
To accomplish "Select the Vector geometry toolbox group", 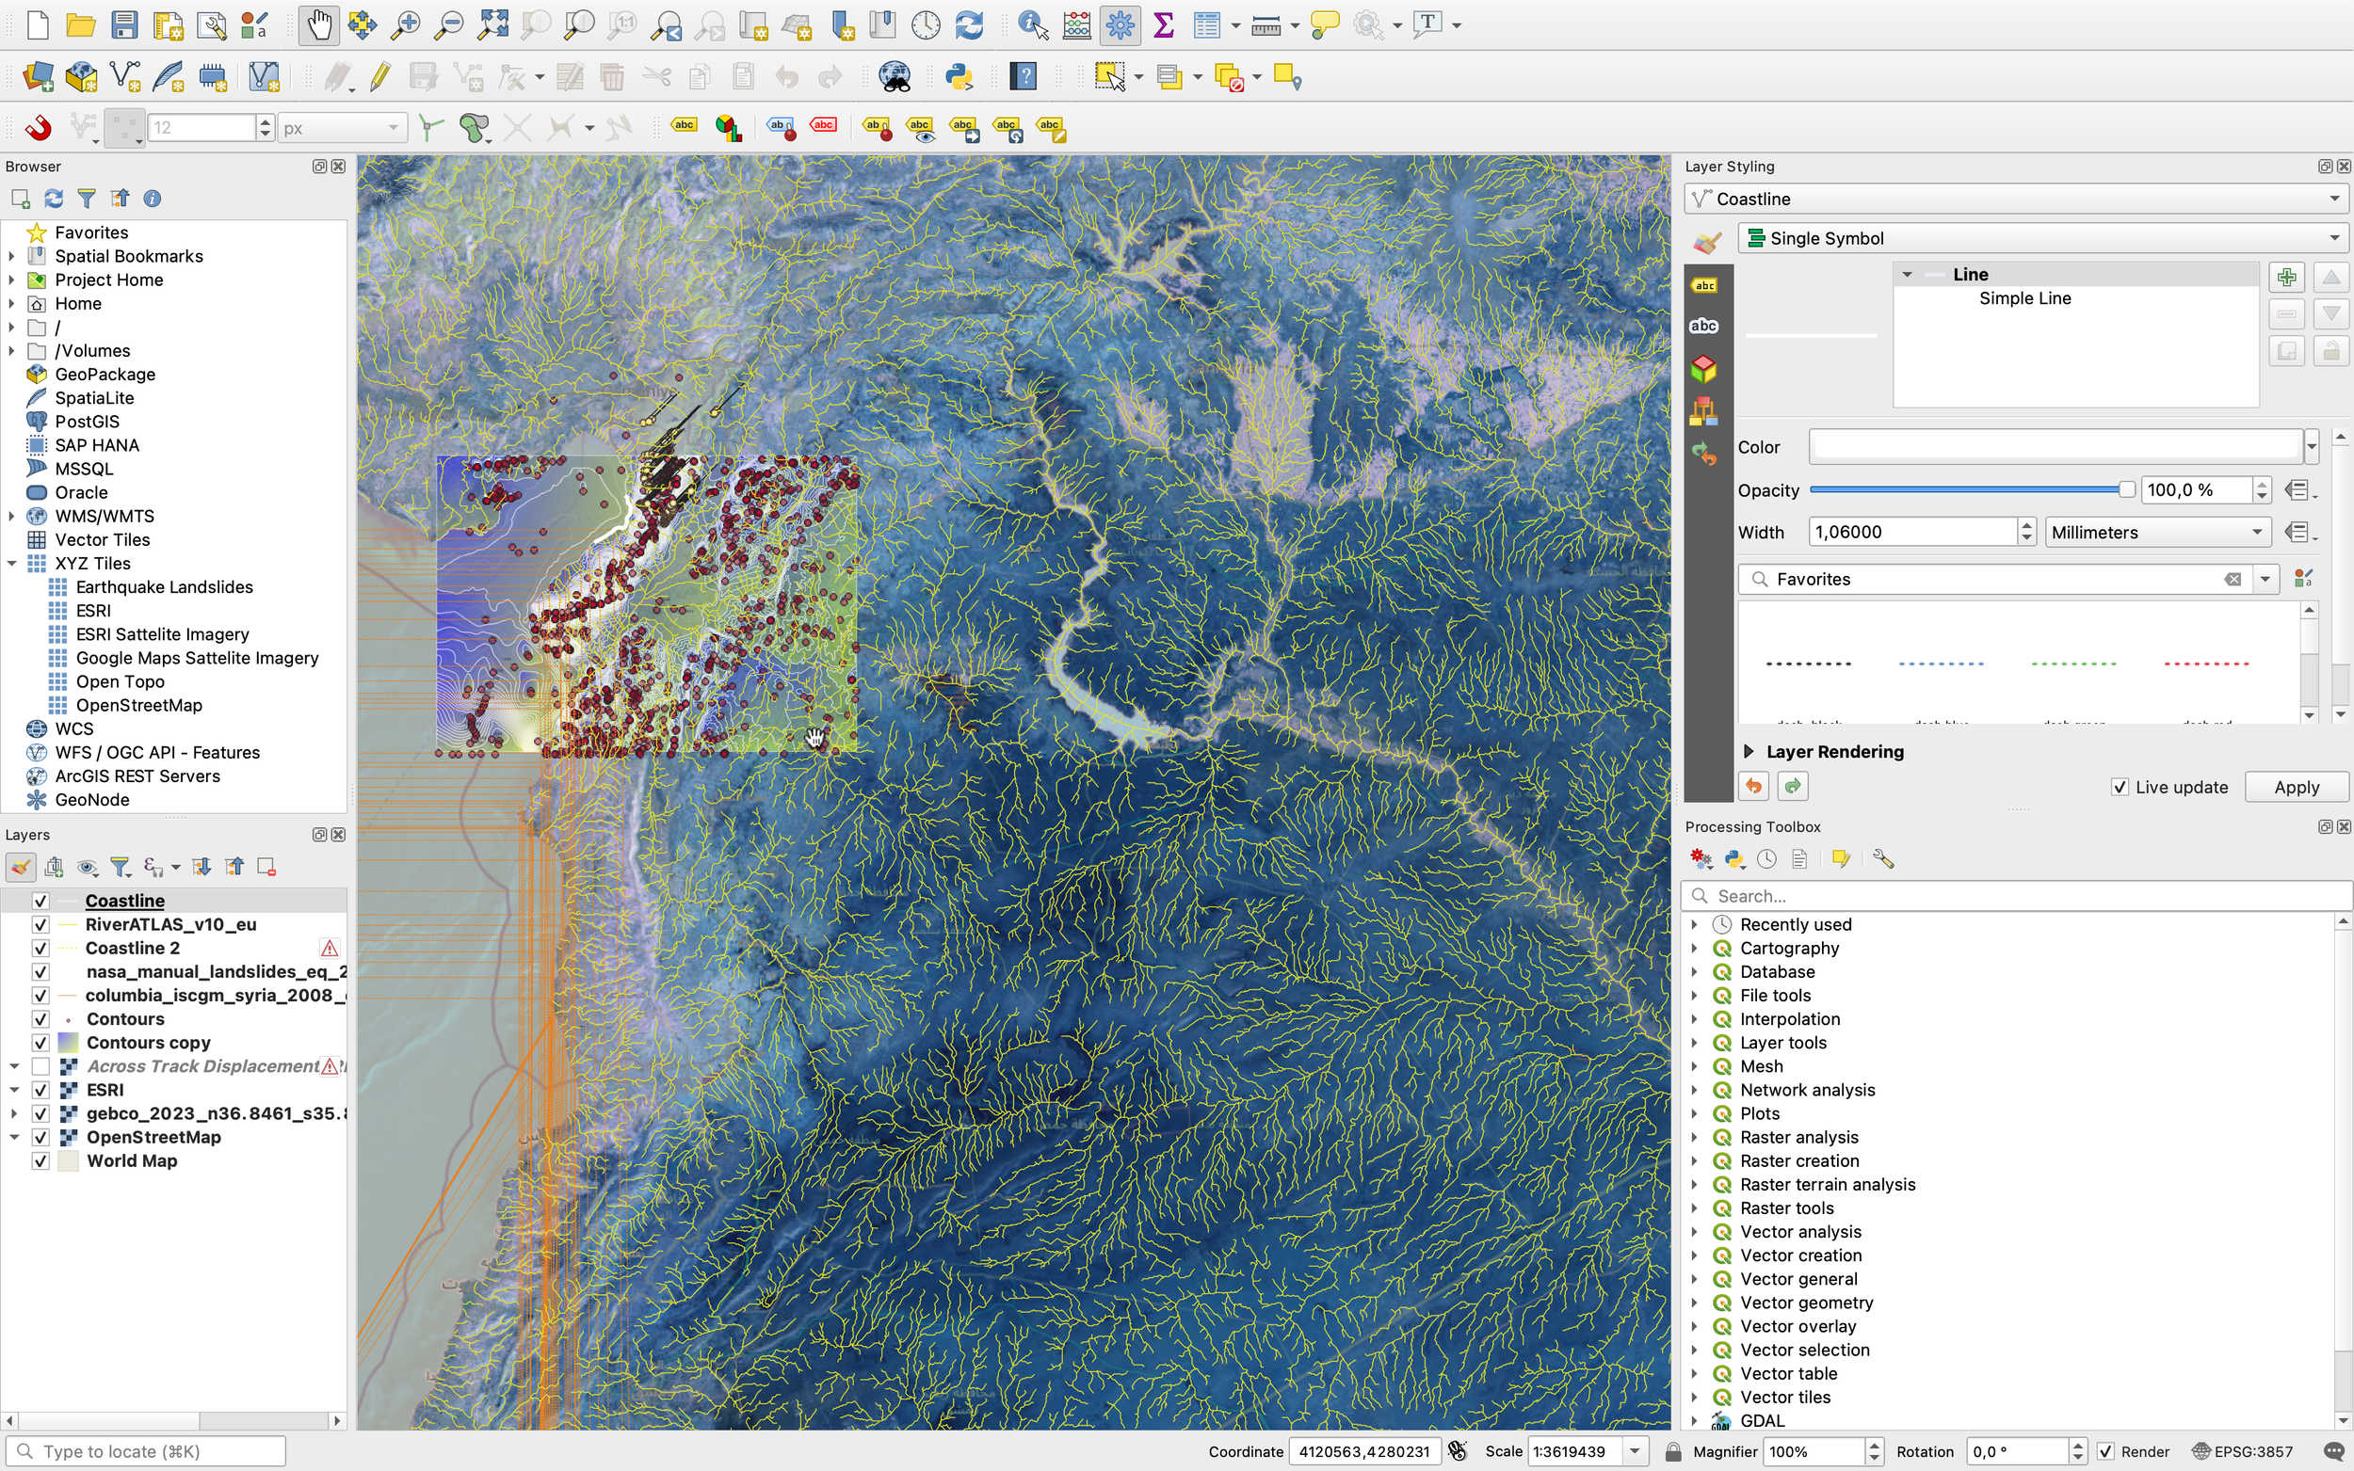I will pyautogui.click(x=1806, y=1303).
